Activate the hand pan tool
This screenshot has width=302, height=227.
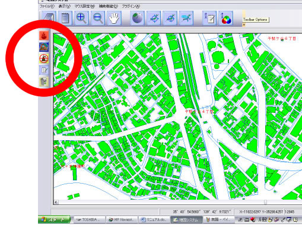coord(114,18)
